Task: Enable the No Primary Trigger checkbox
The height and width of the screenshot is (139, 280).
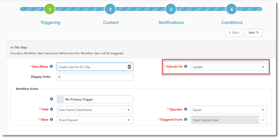Action: pos(60,99)
